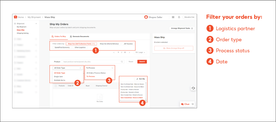Filter by Ninja Van (Home Delivery)
276x122 pixels.
109,44
